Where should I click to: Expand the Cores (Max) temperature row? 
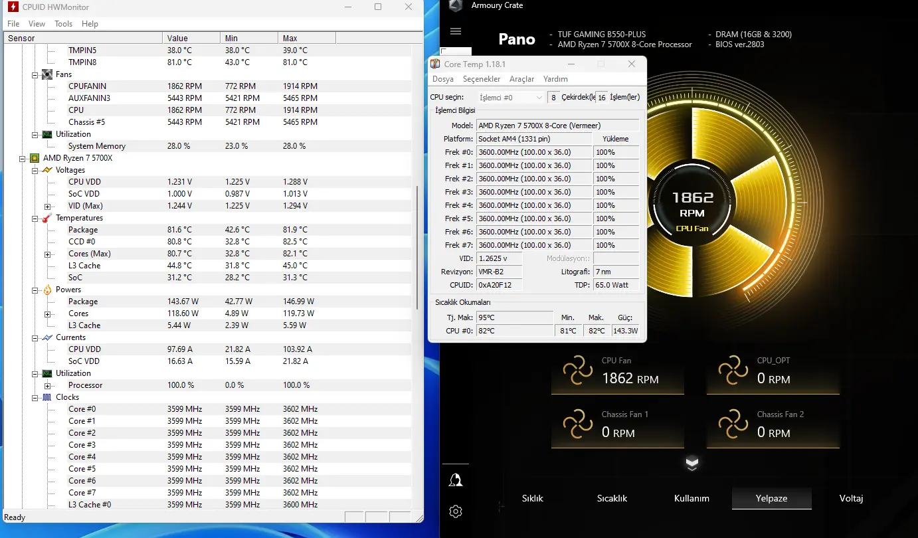(x=48, y=254)
